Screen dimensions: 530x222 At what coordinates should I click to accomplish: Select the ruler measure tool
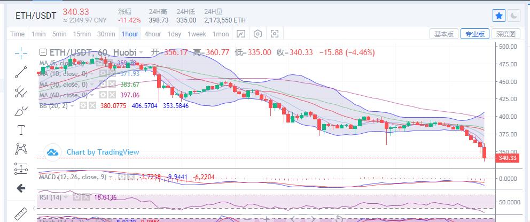[x=21, y=212]
